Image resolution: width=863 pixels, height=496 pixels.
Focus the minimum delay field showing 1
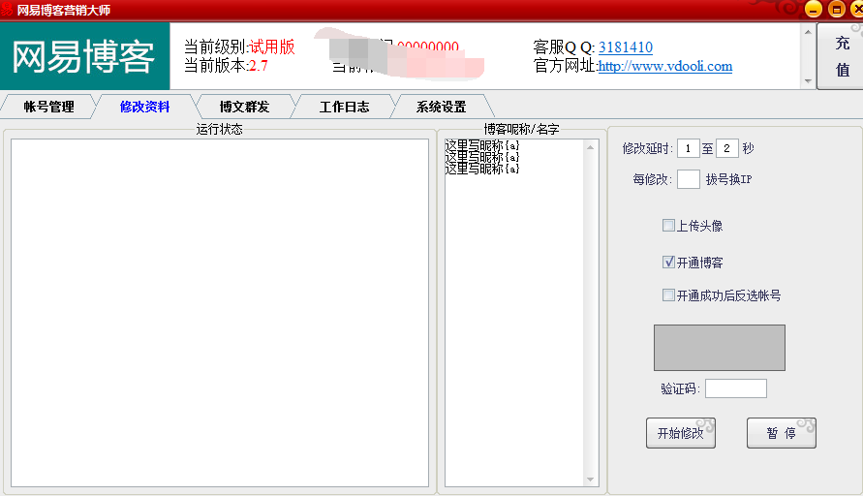[x=688, y=148]
